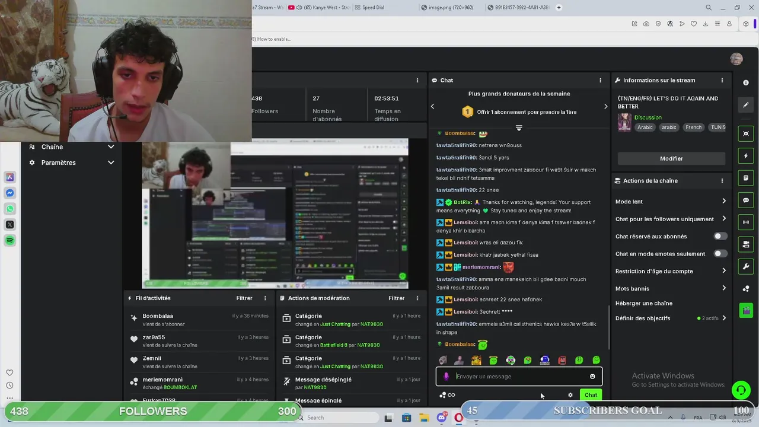
Task: Open X (Twitter) in the Opera sidebar
Action: coord(10,224)
